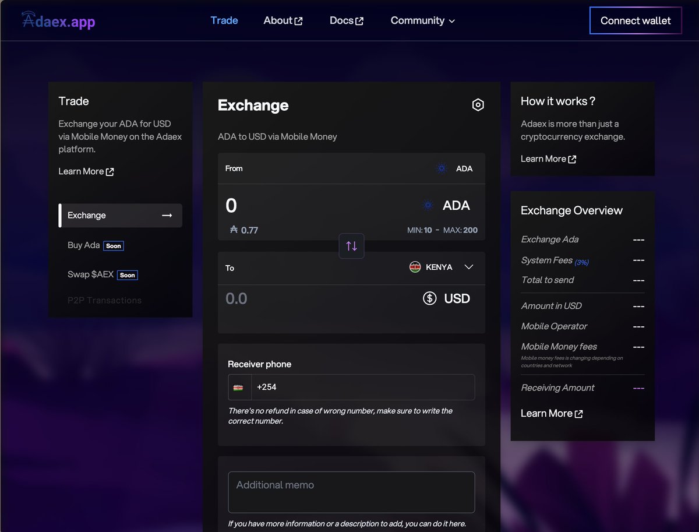Select P2P Transactions in the sidebar
Viewport: 699px width, 532px height.
click(104, 301)
